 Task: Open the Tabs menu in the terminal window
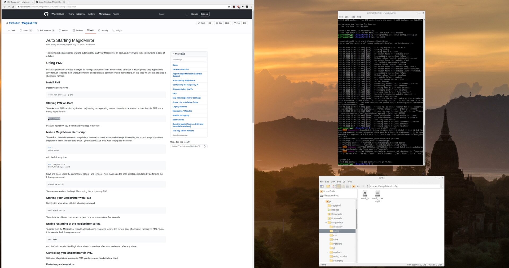353,17
